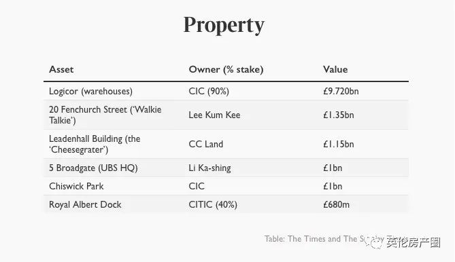Click the Logicor (warehouses) asset cell
455x262 pixels.
coord(90,91)
